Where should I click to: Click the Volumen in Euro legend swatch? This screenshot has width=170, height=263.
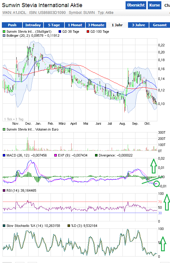(4, 129)
